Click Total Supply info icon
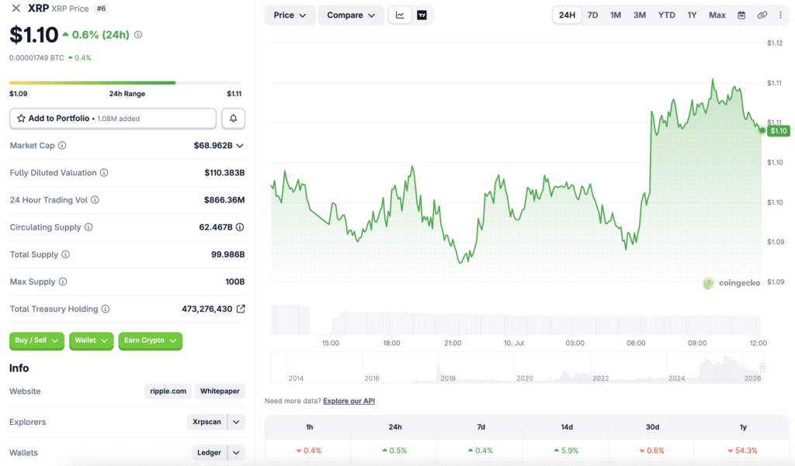Viewport: 795px width, 466px height. click(65, 254)
